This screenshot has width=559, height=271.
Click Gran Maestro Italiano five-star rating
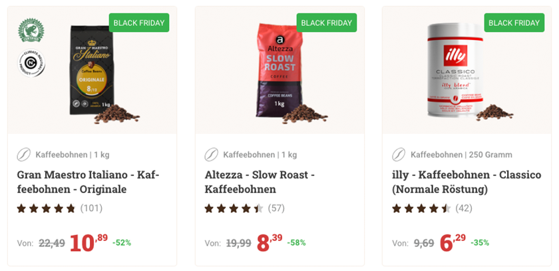coord(46,208)
